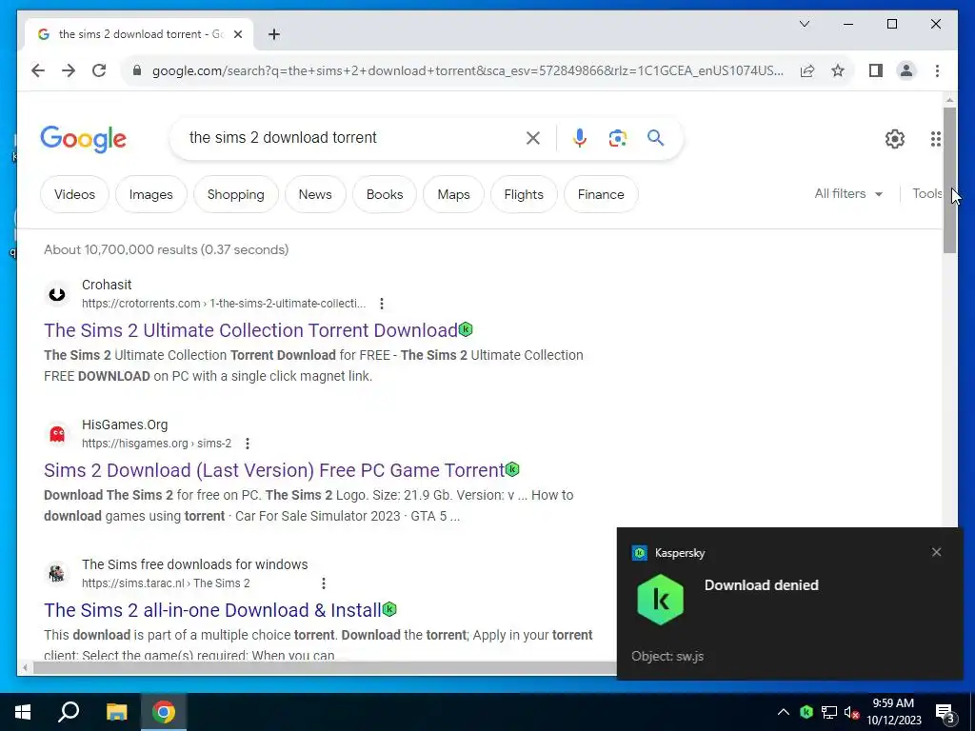
Task: Close the 'the sims 2 download torrent' tab
Action: (x=237, y=34)
